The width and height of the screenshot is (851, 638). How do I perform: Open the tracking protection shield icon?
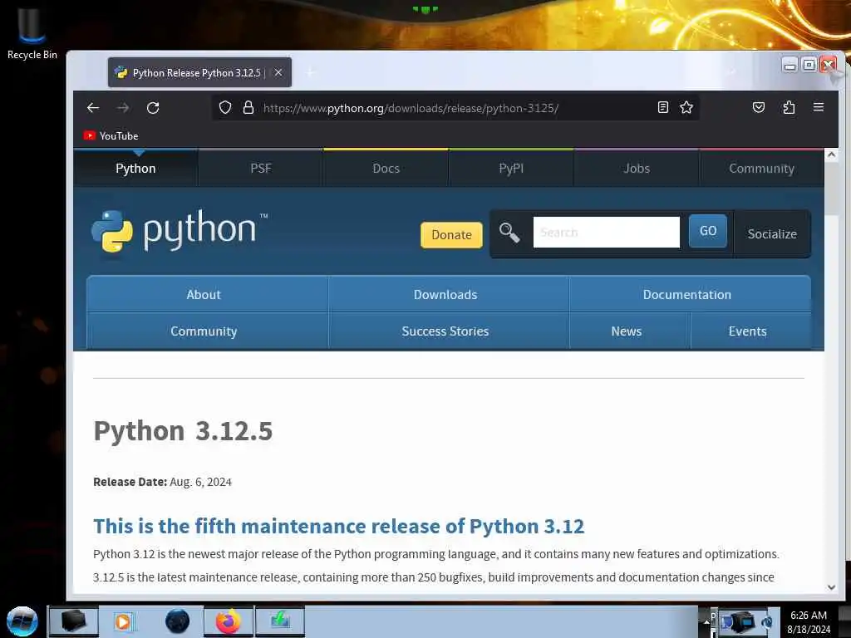pyautogui.click(x=225, y=107)
